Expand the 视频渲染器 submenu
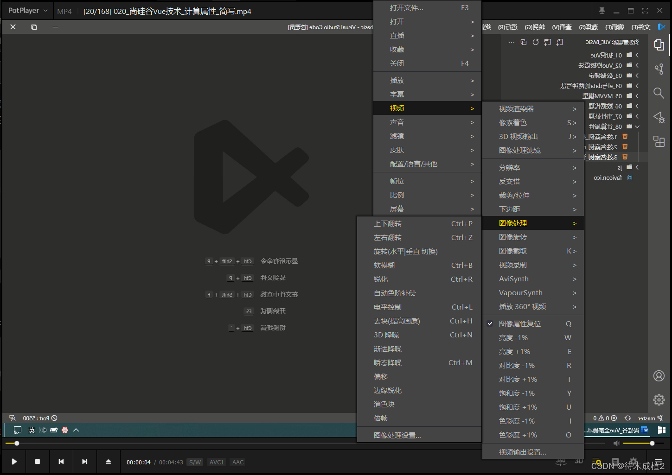672x475 pixels. (x=533, y=109)
